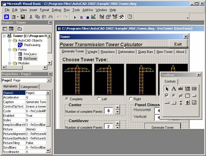Image resolution: width=206 pixels, height=156 pixels.
Task: Collapse the Modules folder
Action: pyautogui.click(x=9, y=63)
